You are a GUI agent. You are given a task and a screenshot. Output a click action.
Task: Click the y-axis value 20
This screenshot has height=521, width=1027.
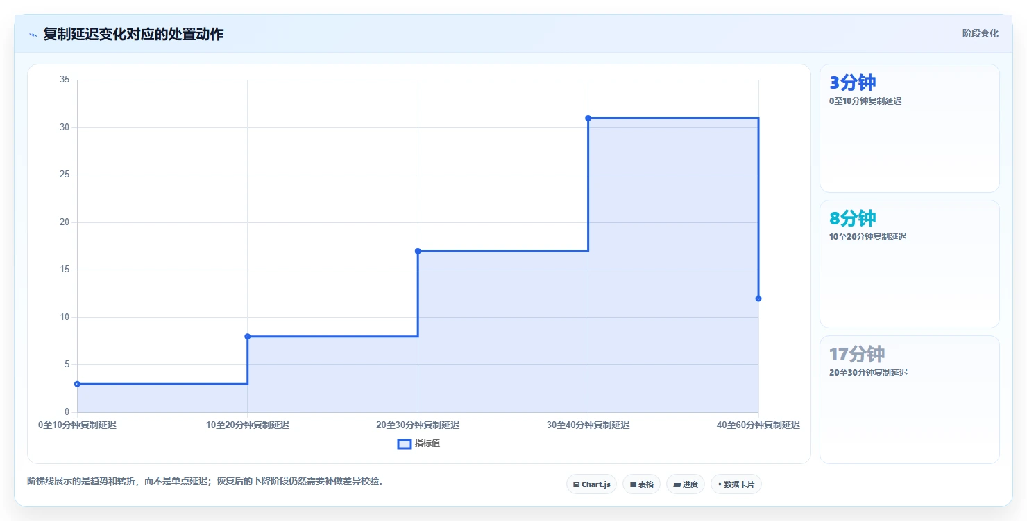click(65, 222)
